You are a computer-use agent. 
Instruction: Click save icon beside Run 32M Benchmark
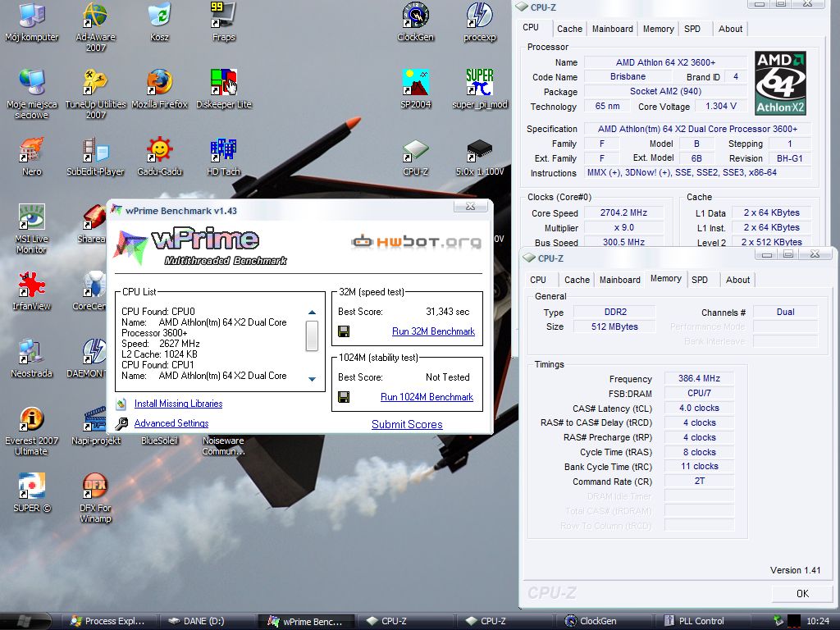[x=344, y=331]
